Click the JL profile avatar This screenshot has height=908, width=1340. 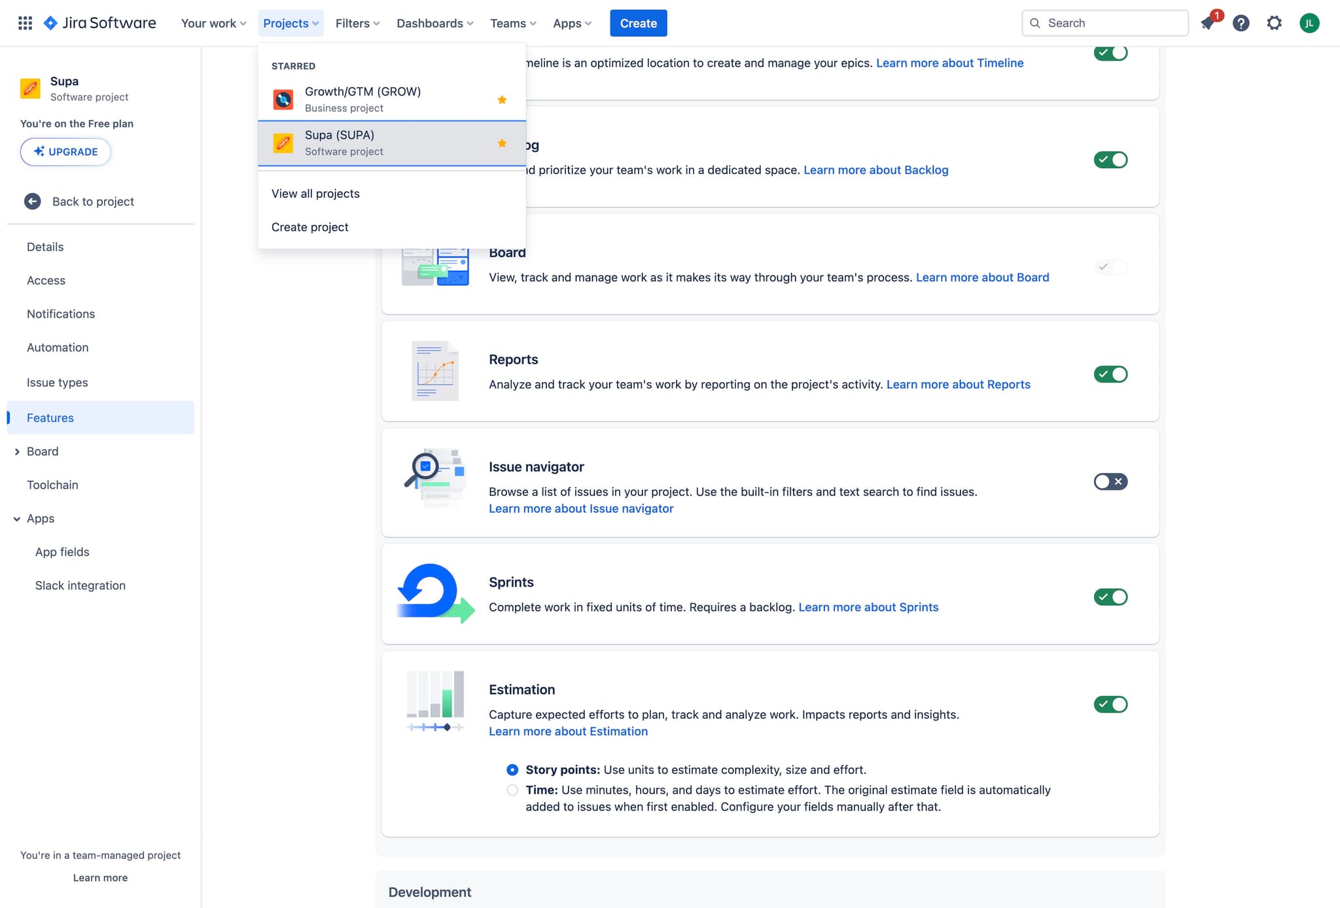[1309, 23]
